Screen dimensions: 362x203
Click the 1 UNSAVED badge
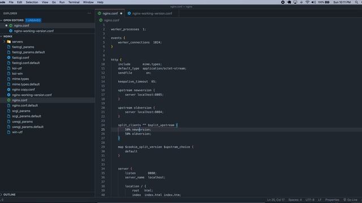coord(33,20)
